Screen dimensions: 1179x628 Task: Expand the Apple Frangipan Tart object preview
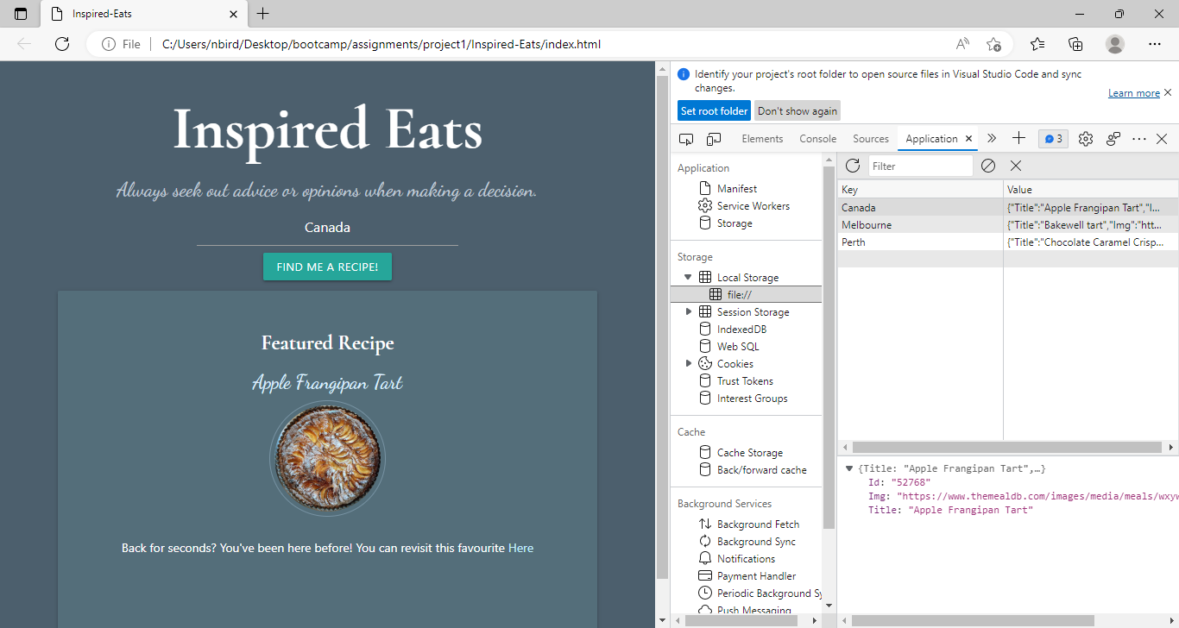(x=849, y=468)
